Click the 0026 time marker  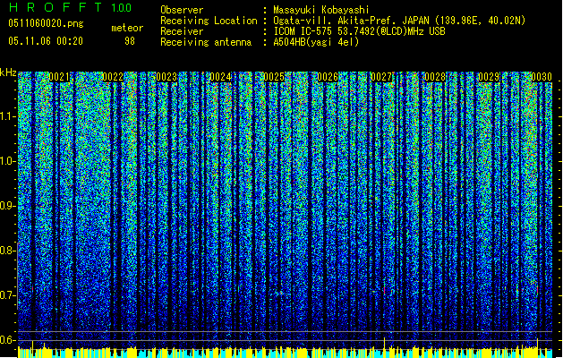click(328, 77)
